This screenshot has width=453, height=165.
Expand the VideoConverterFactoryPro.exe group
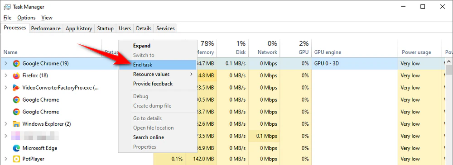point(6,88)
